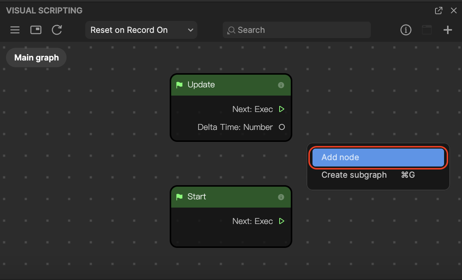Click Update node's Next: Exec output port

(282, 109)
